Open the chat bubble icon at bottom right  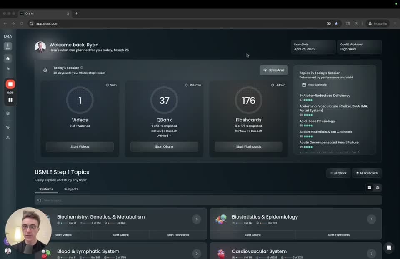click(x=389, y=247)
